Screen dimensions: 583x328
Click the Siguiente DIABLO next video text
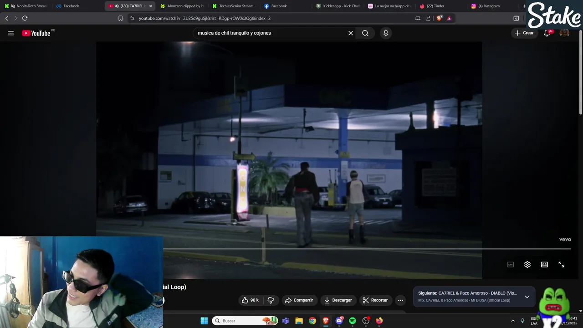coord(467,293)
